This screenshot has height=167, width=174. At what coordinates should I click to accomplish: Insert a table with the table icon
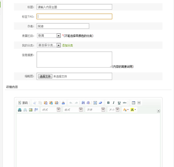[134, 103]
